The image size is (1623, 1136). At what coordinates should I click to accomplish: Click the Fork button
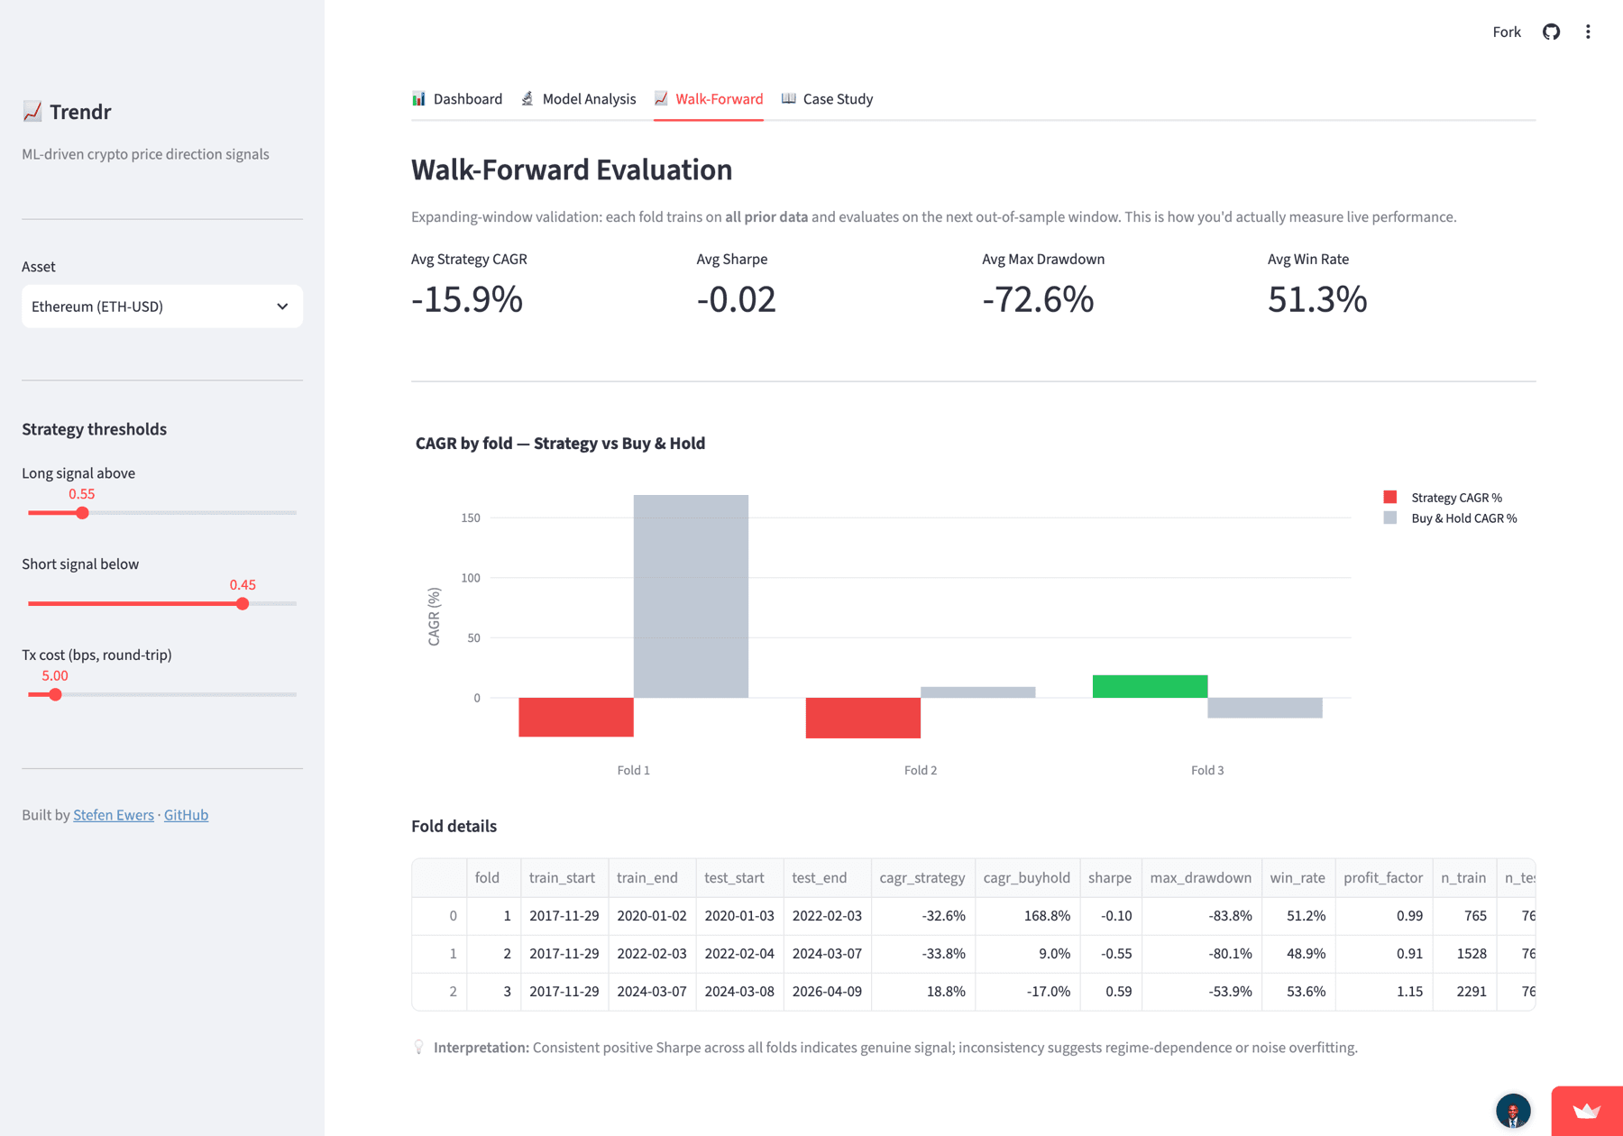(x=1507, y=32)
